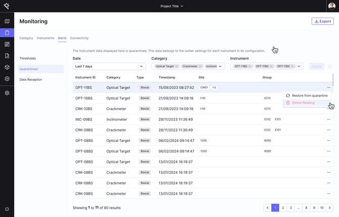Viewport: 339px width, 217px height.
Task: Open the Project Title dropdown
Action: coord(172,6)
